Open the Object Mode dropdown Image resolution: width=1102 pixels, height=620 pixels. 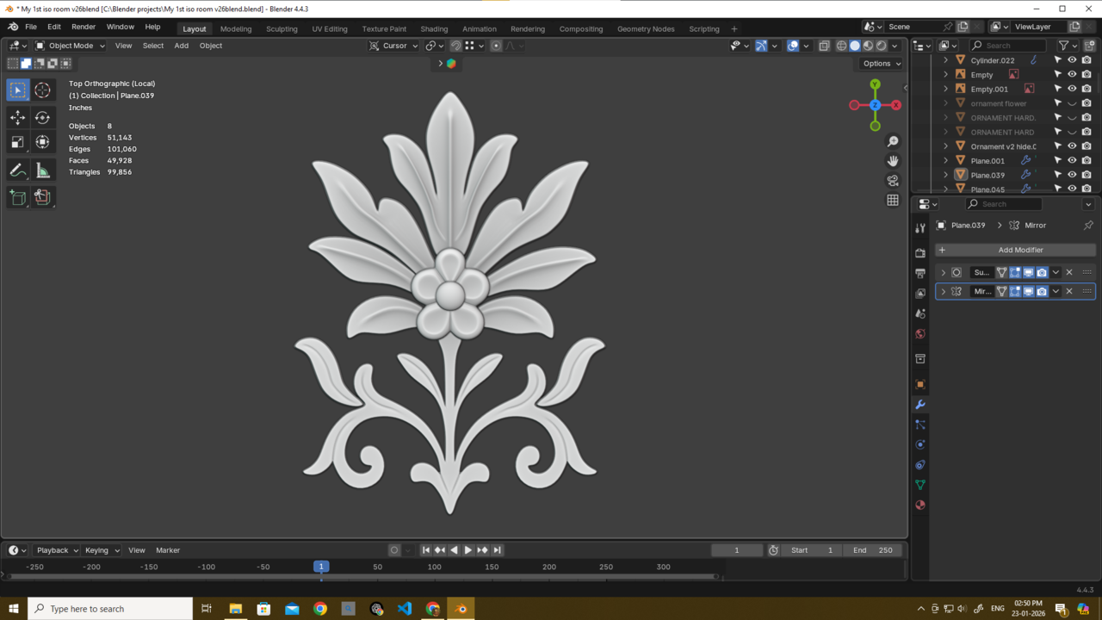70,46
